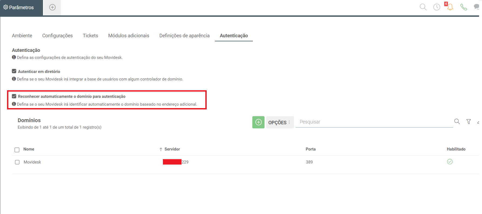Expand the OPÇÕES dropdown menu

pyautogui.click(x=280, y=122)
